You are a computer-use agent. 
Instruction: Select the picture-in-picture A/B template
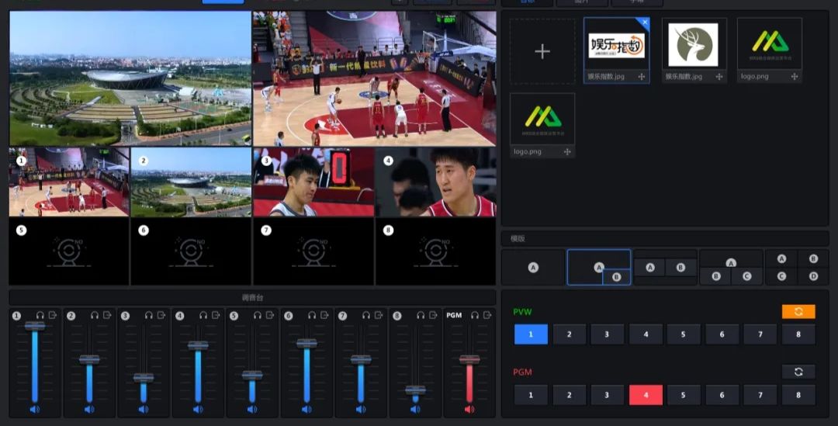[x=598, y=267]
